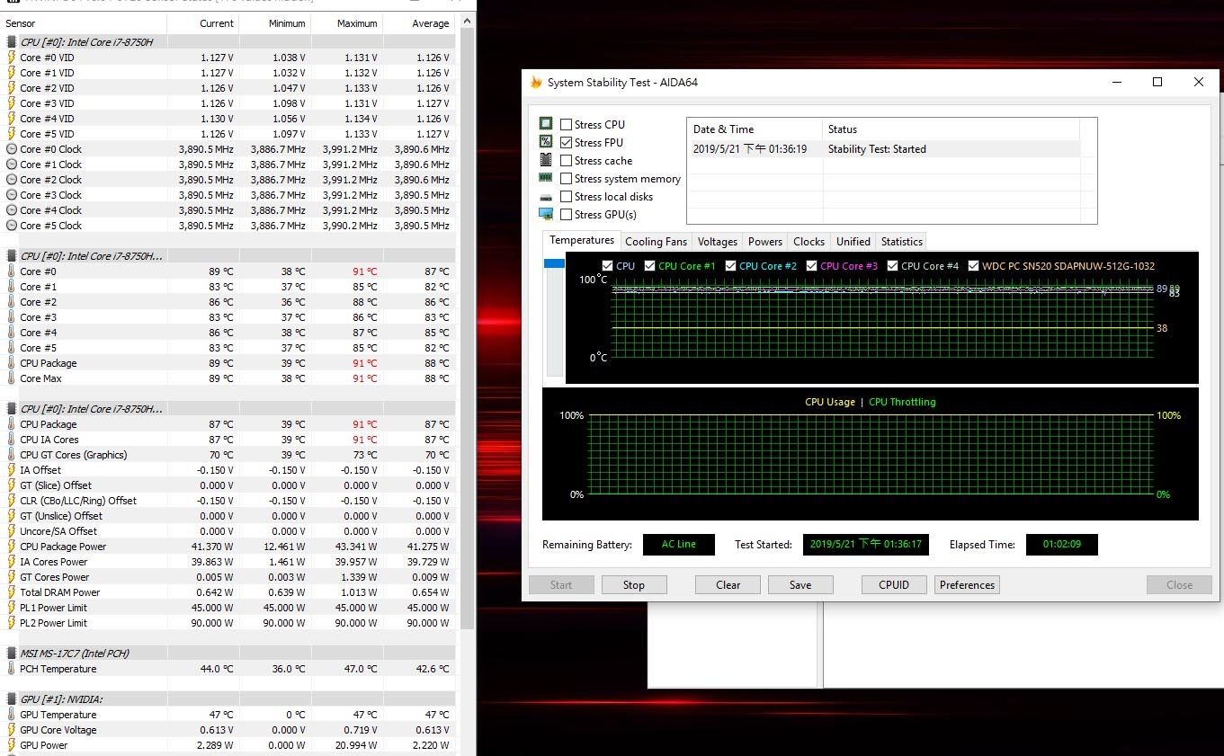Select the PL1 Power Limit row

(228, 608)
